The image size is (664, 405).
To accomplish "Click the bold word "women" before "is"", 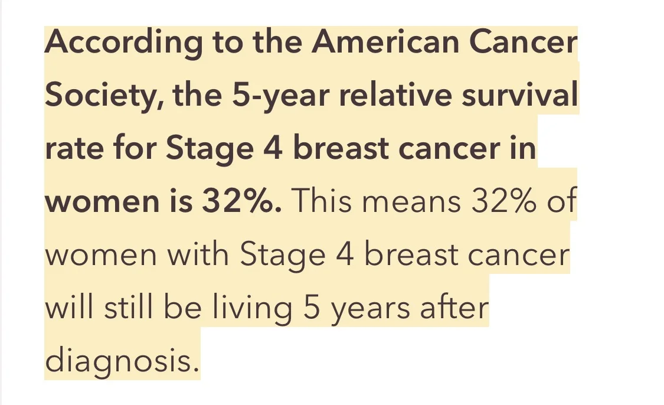I will (99, 201).
